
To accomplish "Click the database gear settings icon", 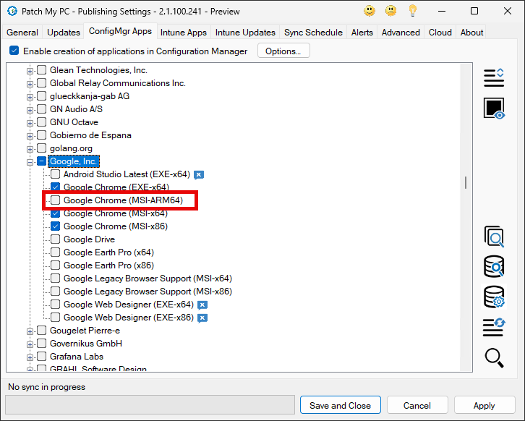I will [494, 297].
